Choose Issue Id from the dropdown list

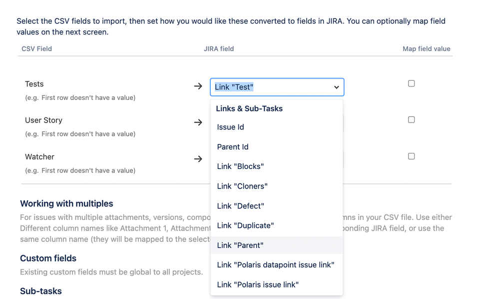(230, 127)
